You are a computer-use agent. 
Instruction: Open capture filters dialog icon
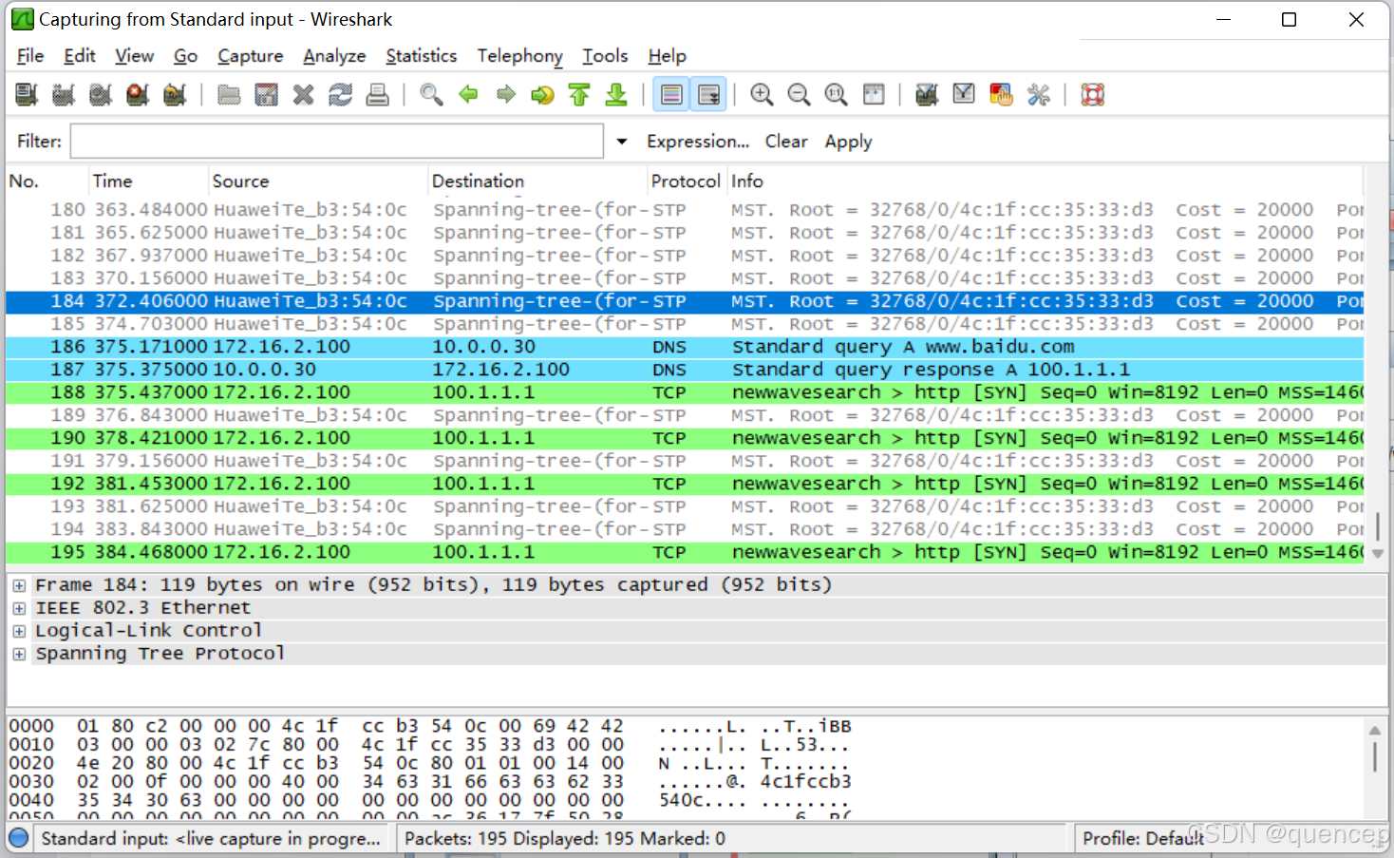927,94
